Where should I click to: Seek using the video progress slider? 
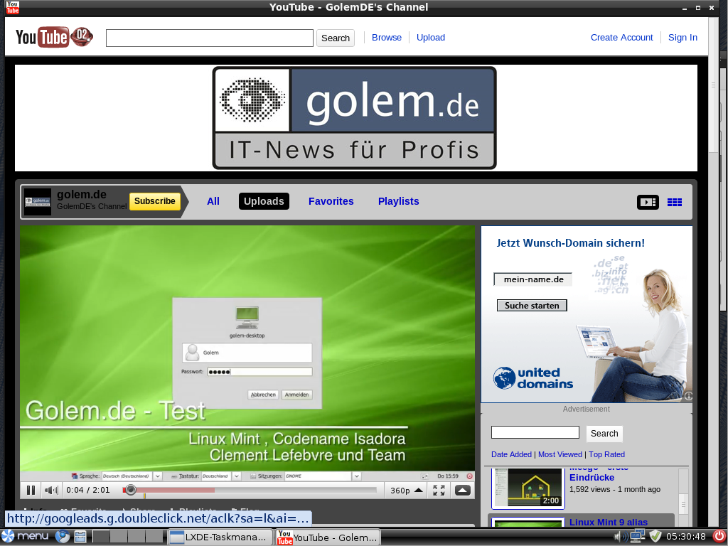click(130, 489)
